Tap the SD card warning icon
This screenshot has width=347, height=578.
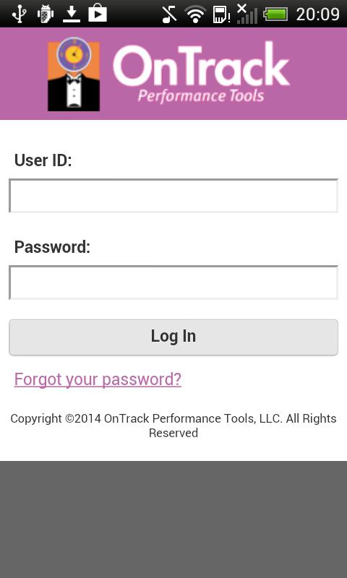tap(221, 14)
